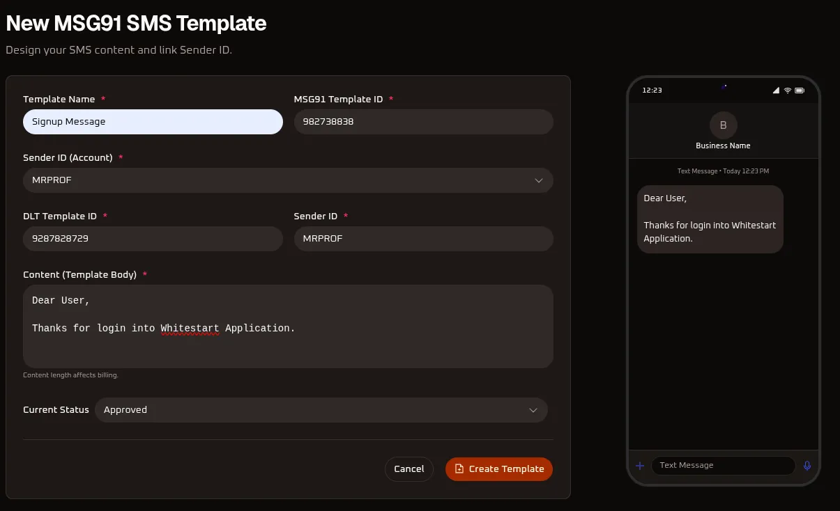
Task: Focus the DLT Template ID field
Action: [x=153, y=239]
